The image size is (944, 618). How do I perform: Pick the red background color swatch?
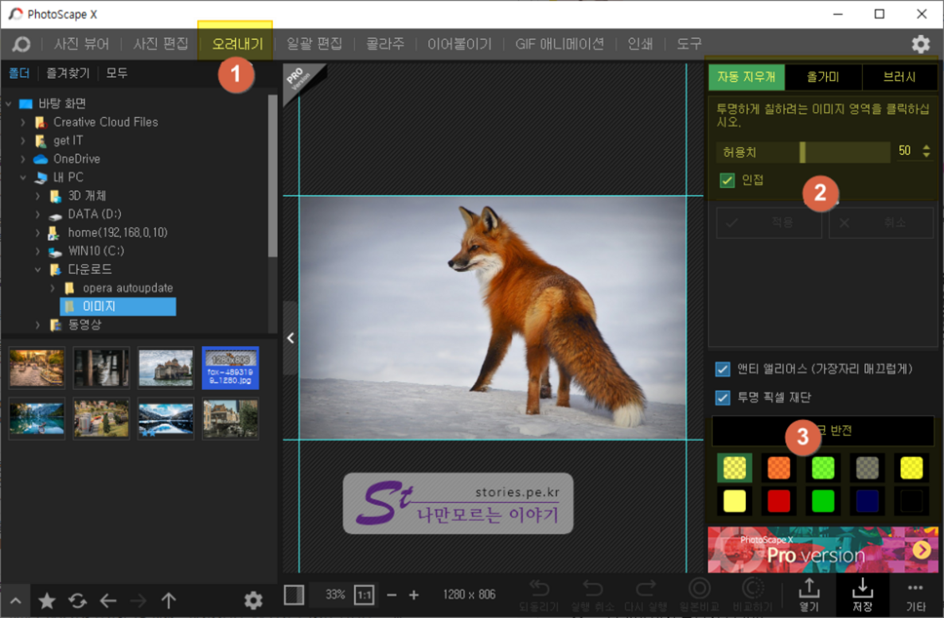click(778, 501)
